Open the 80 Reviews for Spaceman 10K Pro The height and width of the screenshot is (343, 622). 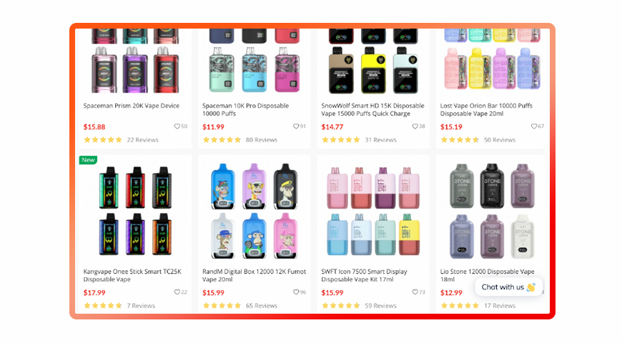coord(262,140)
